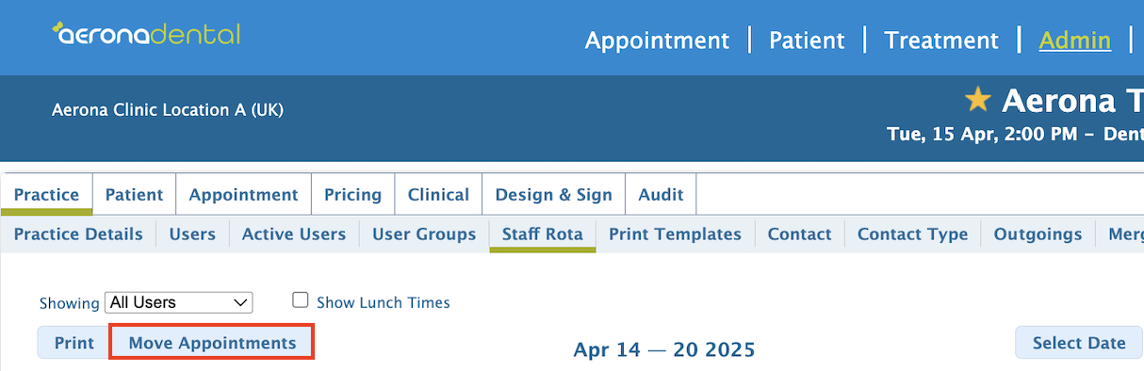The height and width of the screenshot is (371, 1144).
Task: Click the Move Appointments button
Action: click(x=212, y=343)
